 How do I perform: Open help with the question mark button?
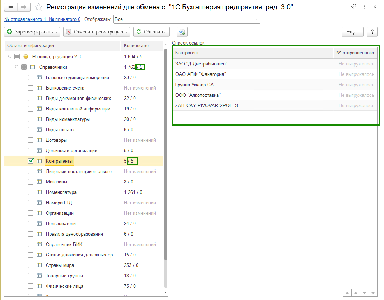(372, 32)
